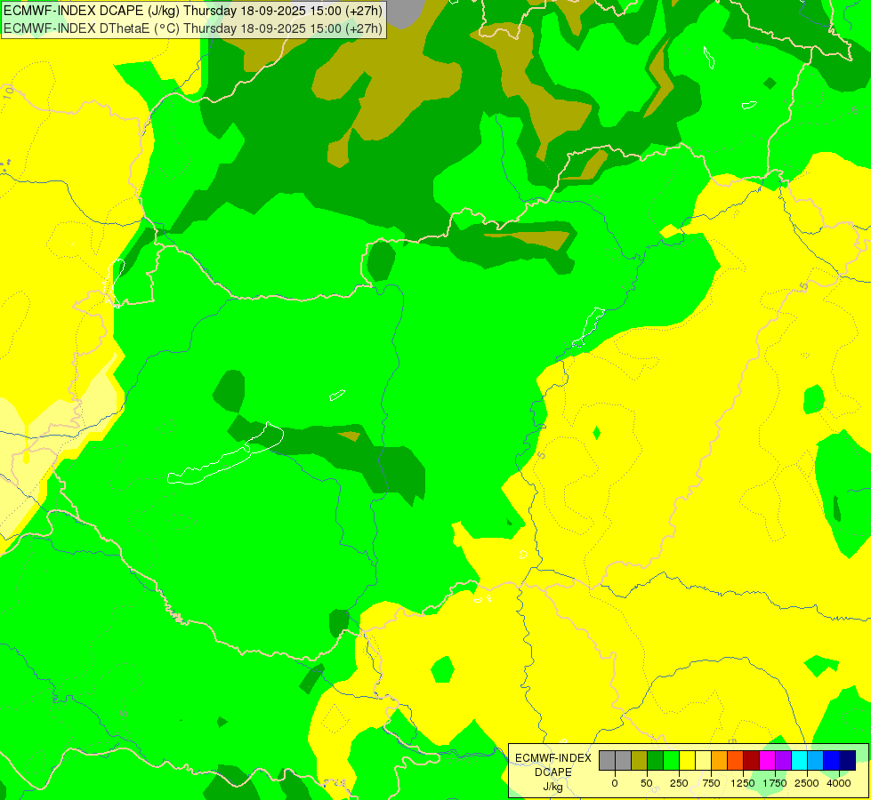Click the navy legend swatch

tap(848, 760)
